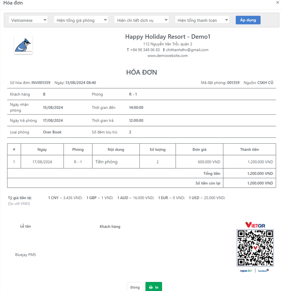Click the check-in date 15/08/2024
Screen dimensions: 282x291
point(53,108)
